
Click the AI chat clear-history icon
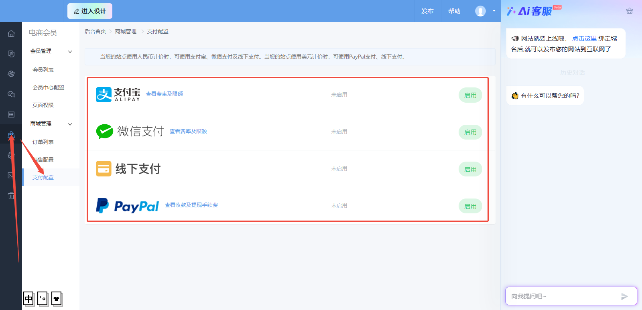click(630, 11)
